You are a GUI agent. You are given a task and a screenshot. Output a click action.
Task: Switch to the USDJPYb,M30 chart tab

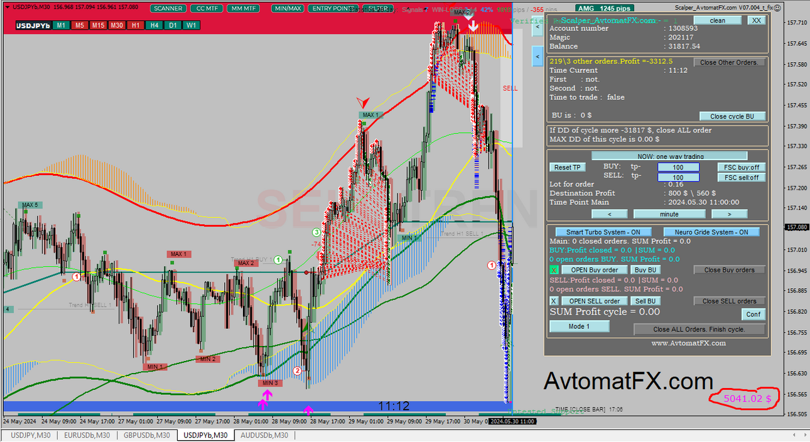(205, 435)
